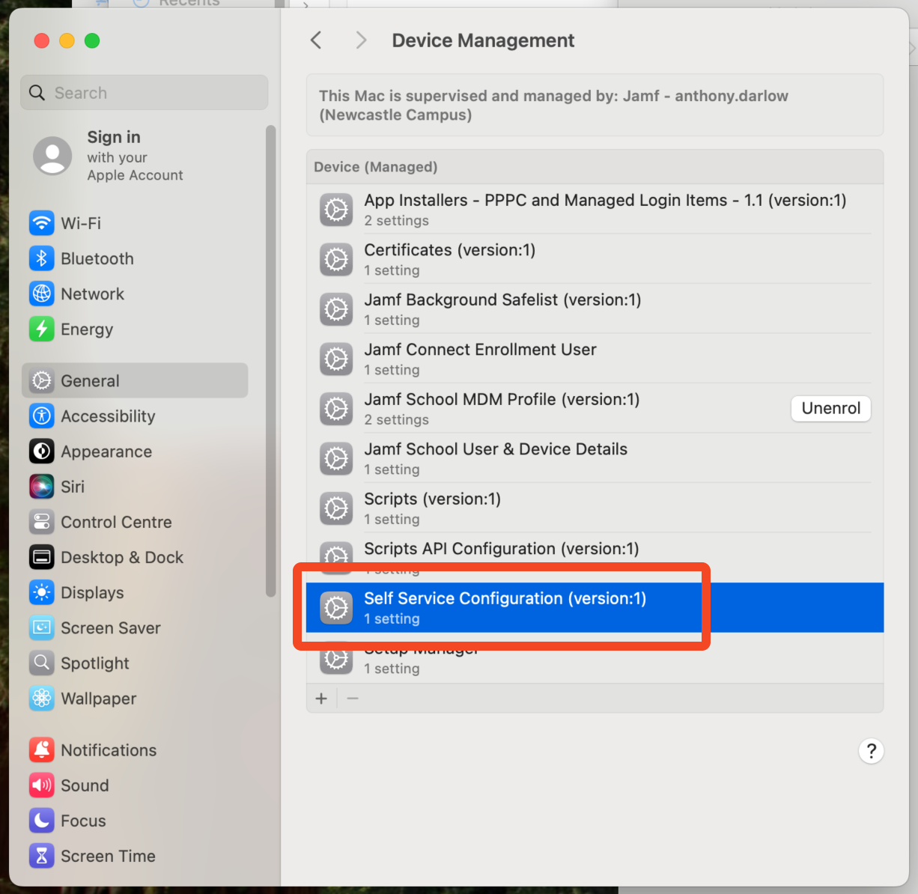Add a profile with the plus button

[x=321, y=699]
